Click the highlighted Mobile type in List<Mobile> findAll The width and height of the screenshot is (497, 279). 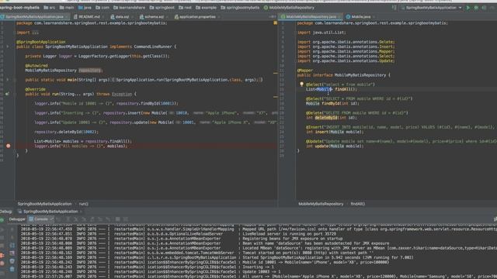(324, 89)
